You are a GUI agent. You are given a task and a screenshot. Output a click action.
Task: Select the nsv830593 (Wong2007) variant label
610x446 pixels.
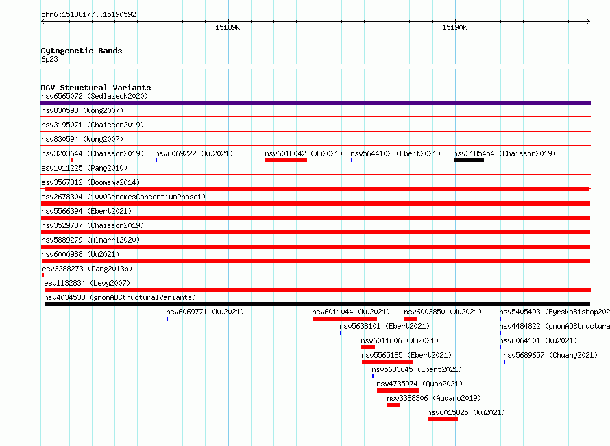click(82, 110)
